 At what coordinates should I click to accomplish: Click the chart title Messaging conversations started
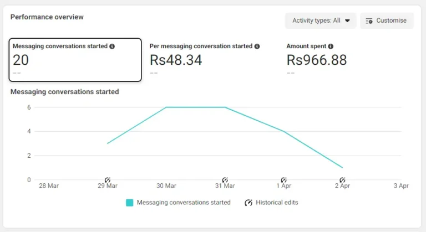click(65, 92)
